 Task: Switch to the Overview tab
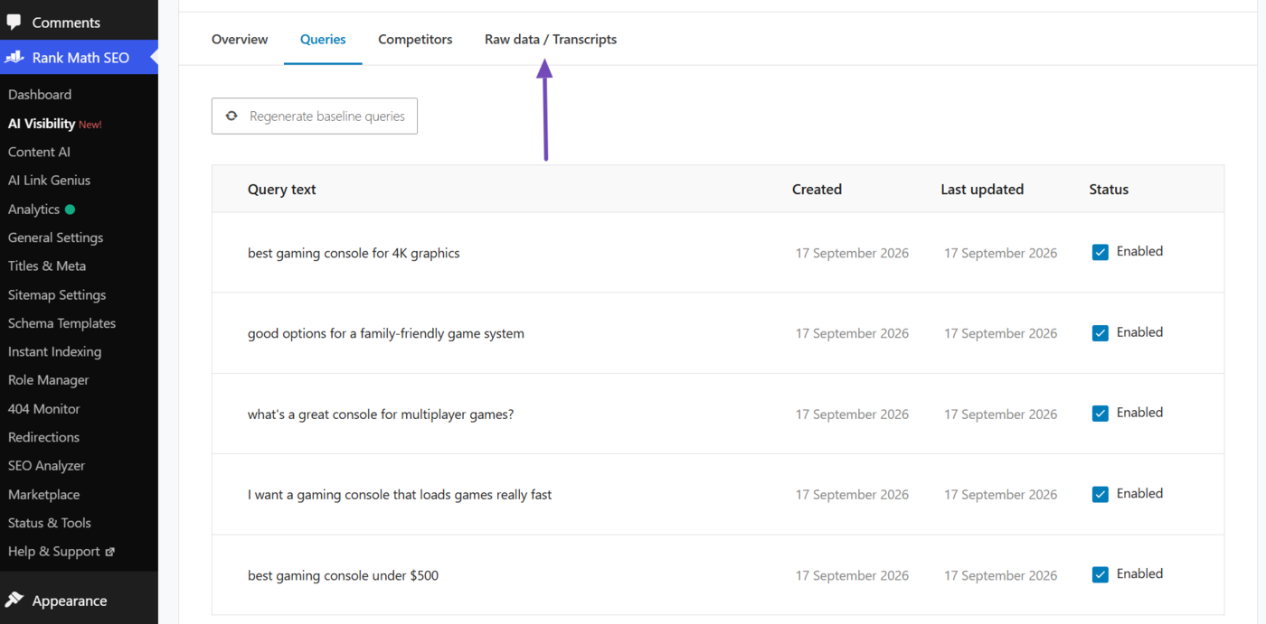pos(240,39)
